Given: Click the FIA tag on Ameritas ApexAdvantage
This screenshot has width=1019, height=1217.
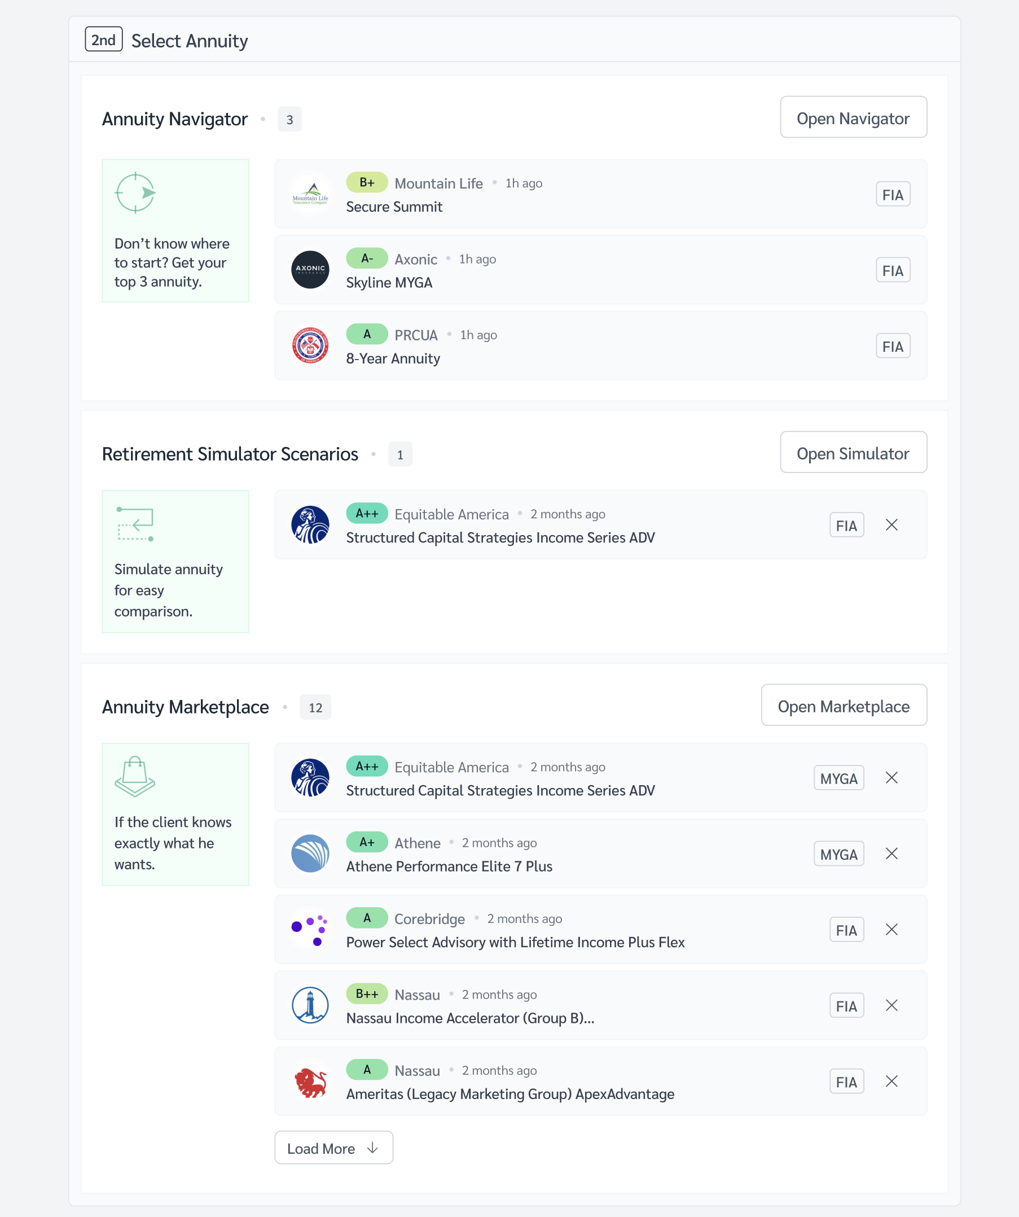Looking at the screenshot, I should click(846, 1082).
